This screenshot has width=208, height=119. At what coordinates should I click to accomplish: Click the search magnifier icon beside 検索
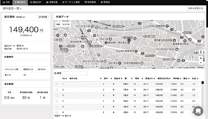pyautogui.click(x=55, y=73)
